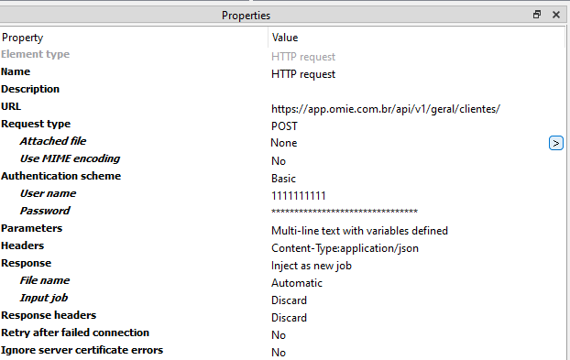This screenshot has height=360, width=570.
Task: Select the File name property label
Action: [45, 280]
